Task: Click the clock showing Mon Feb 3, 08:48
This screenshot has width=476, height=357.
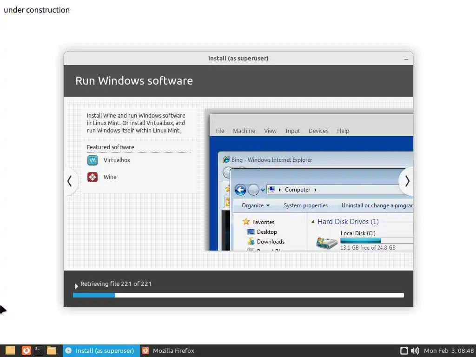Action: pos(449,350)
